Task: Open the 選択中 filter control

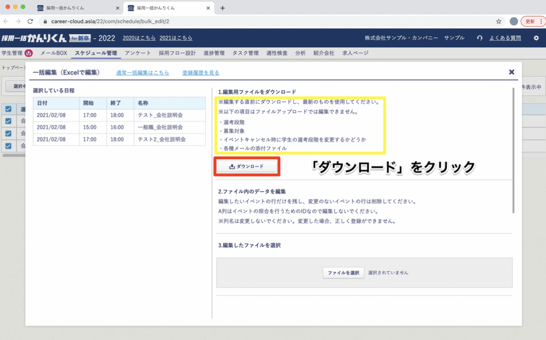Action: click(18, 87)
